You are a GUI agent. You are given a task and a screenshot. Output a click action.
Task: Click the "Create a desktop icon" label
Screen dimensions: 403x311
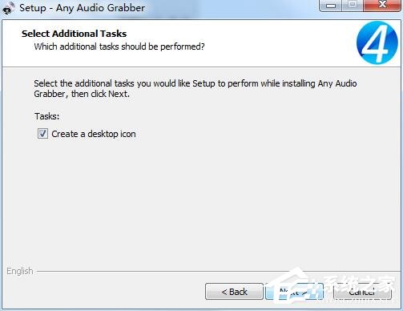tap(94, 134)
